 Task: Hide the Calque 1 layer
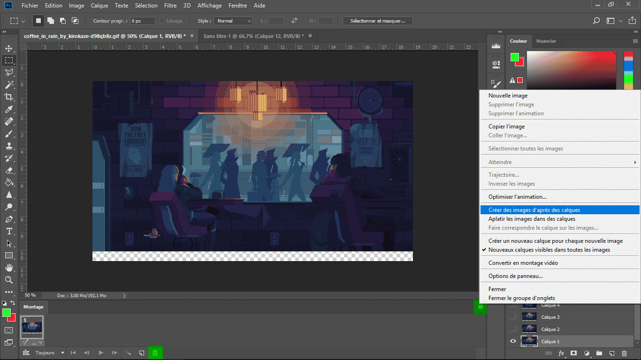click(513, 341)
